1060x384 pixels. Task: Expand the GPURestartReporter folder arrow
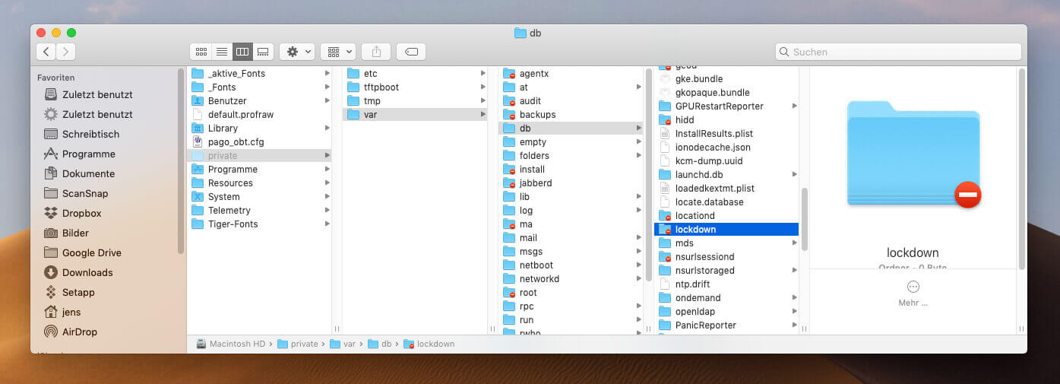(794, 106)
